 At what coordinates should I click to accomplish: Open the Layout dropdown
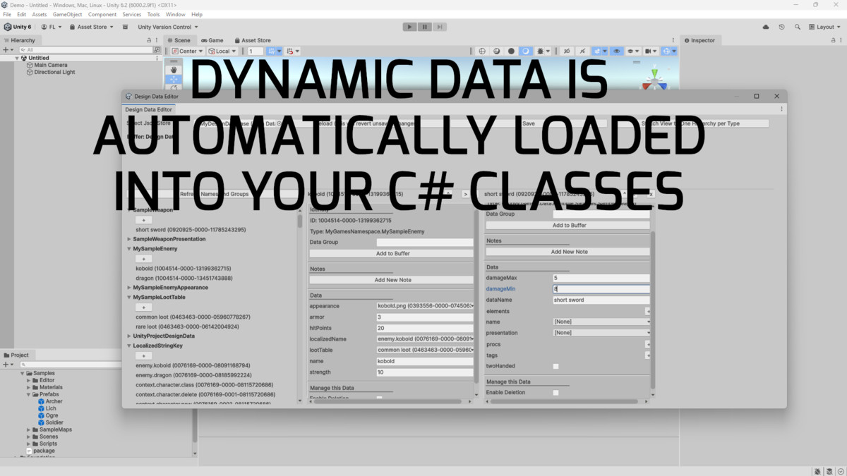825,27
